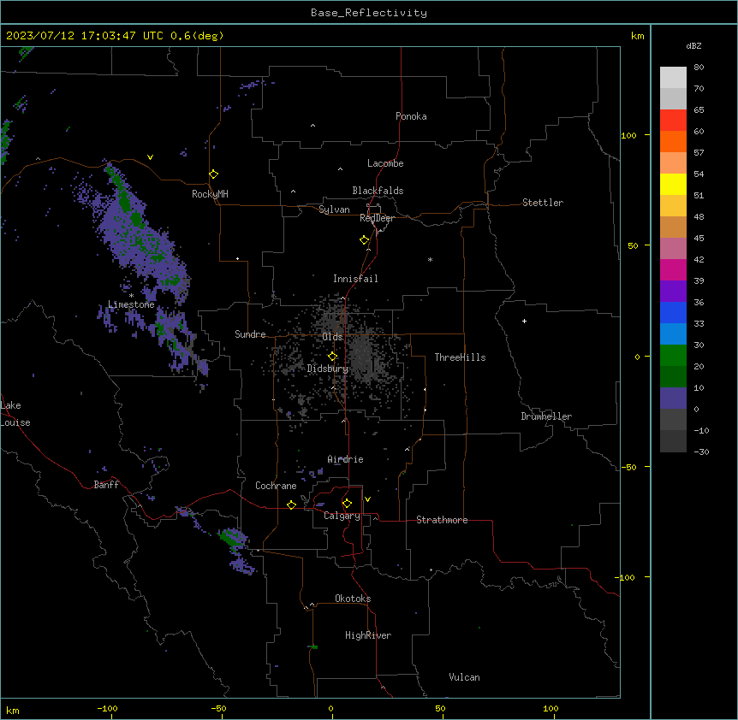Click the Stettler city label
738x720 pixels.
tap(543, 203)
